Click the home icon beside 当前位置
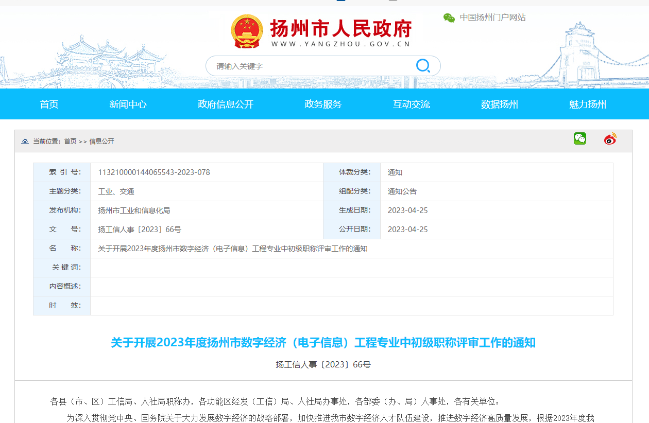The width and height of the screenshot is (649, 423). pyautogui.click(x=25, y=141)
